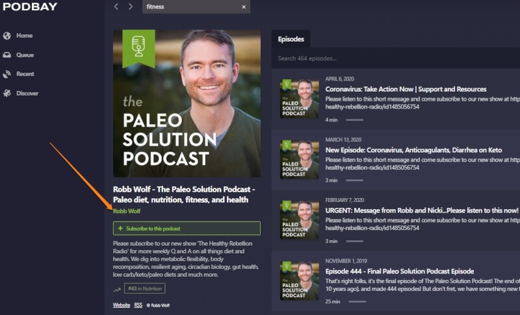
Task: Click the 25 min duration label
Action: pos(333,301)
